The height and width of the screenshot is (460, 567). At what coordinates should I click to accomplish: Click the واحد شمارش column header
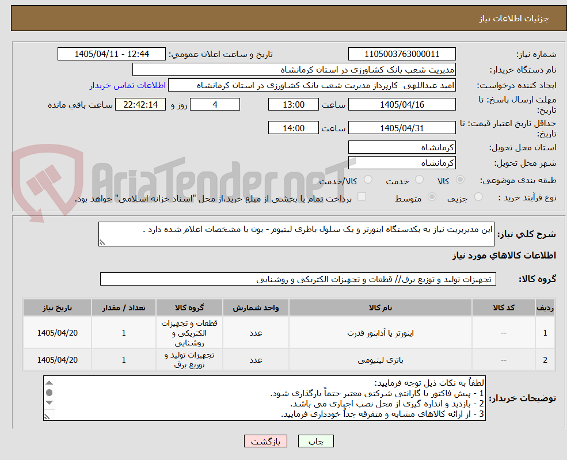(x=256, y=308)
